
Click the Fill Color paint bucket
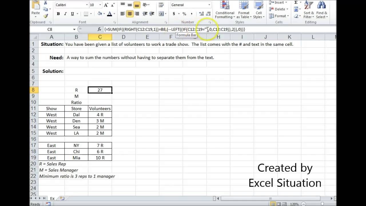100,14
